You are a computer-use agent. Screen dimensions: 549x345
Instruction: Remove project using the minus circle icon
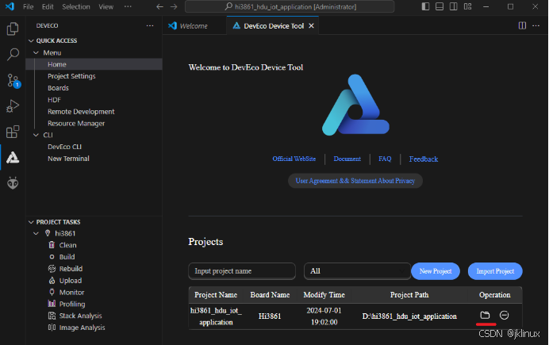(x=505, y=316)
